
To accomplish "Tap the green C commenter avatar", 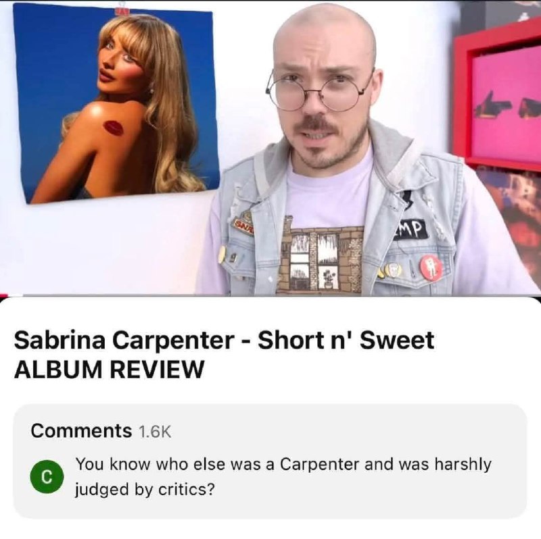I will [47, 476].
